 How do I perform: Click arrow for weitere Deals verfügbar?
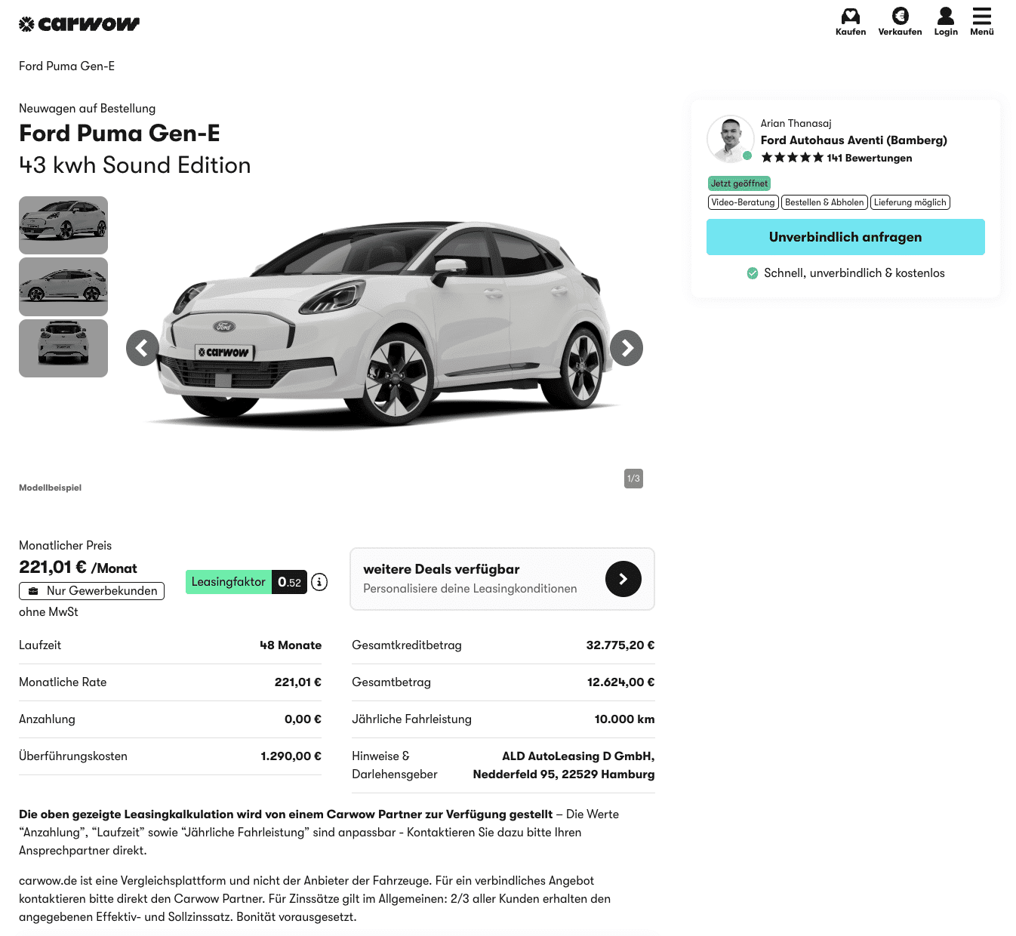coord(623,579)
